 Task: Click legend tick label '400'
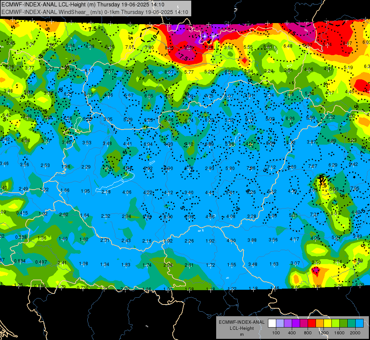[292, 333]
